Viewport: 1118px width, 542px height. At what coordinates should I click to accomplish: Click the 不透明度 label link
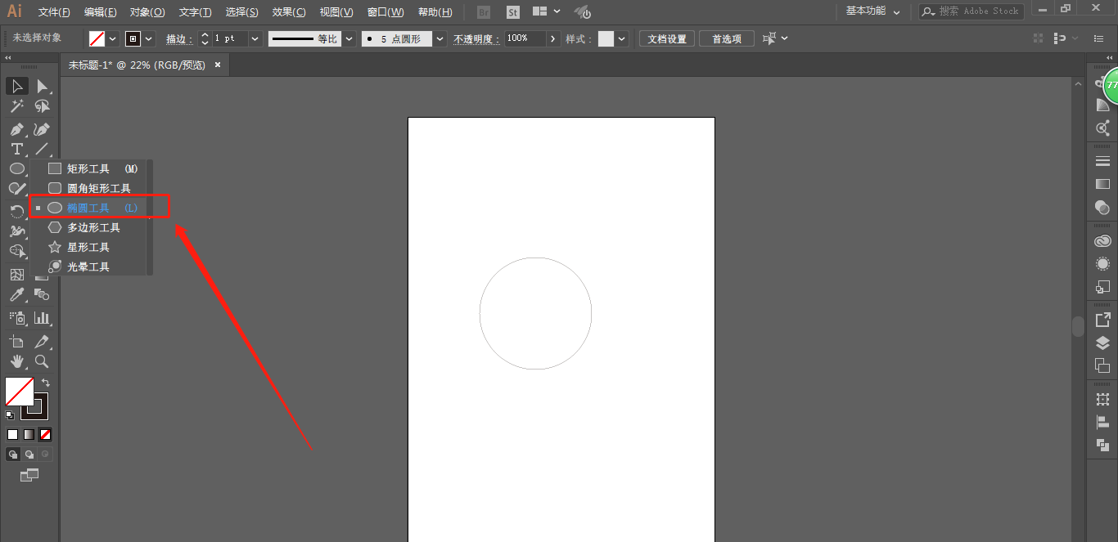pyautogui.click(x=476, y=38)
